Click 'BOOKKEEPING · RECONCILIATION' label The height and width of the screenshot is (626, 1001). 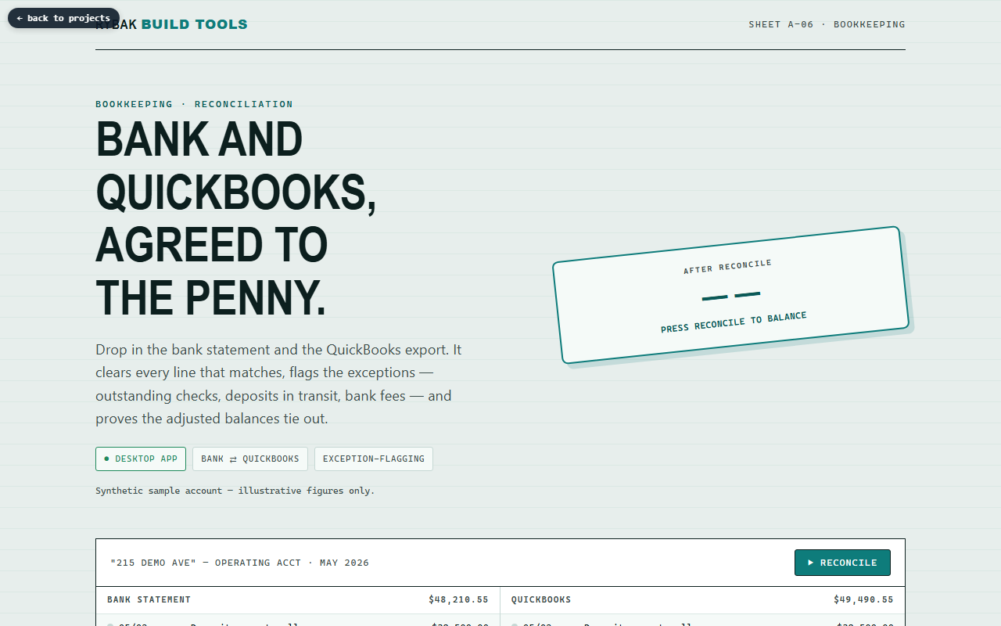pos(194,104)
